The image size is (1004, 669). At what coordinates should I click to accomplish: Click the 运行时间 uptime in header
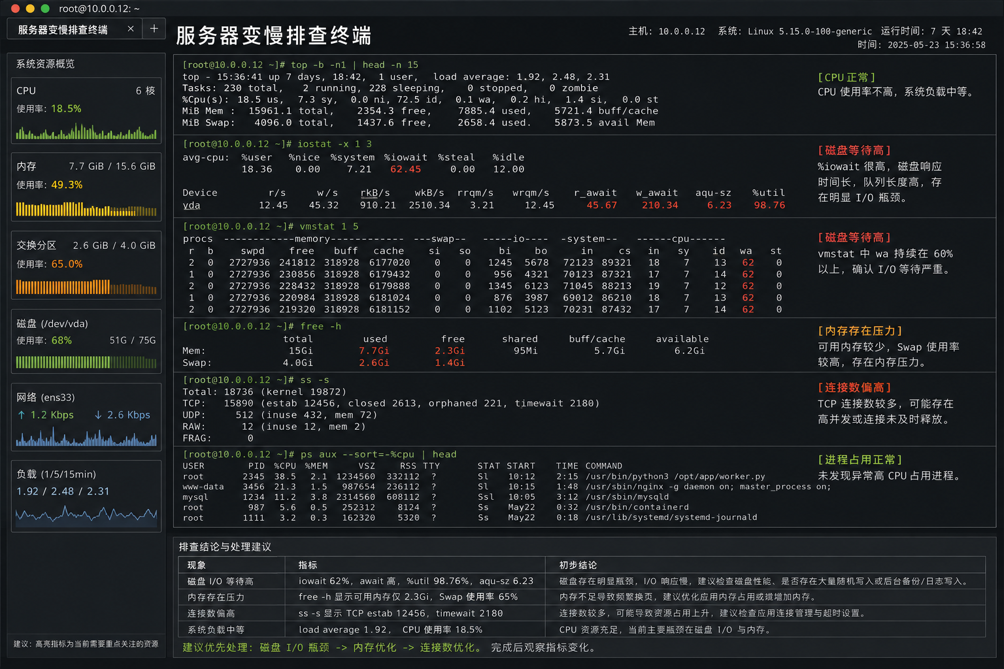pos(931,31)
